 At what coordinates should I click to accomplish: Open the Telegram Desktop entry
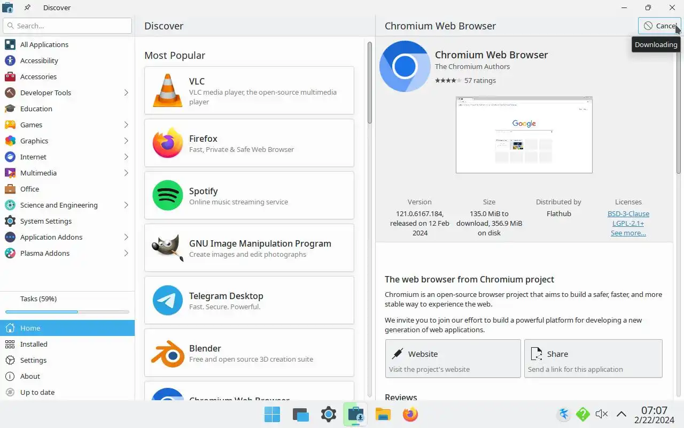[x=249, y=300]
